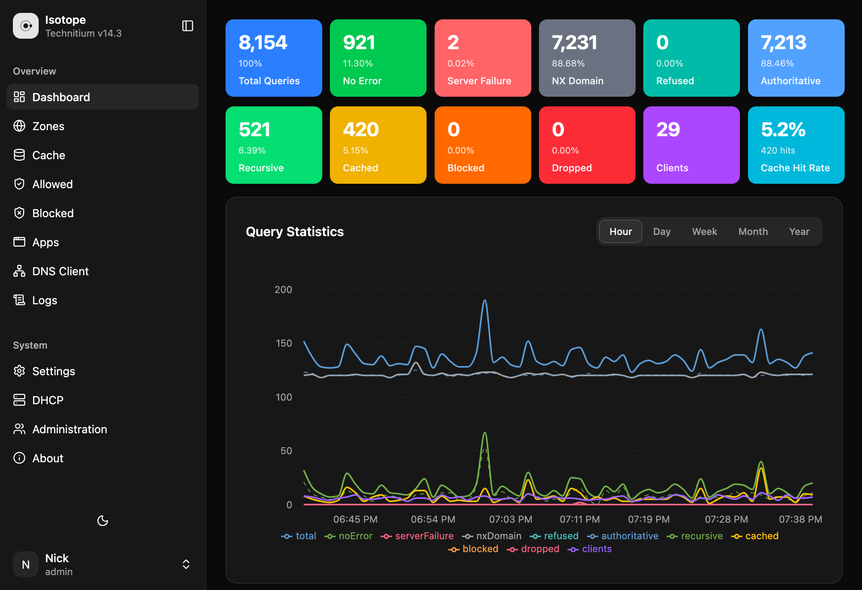This screenshot has width=862, height=590.
Task: Click the Dashboard grid icon
Action: tap(19, 97)
